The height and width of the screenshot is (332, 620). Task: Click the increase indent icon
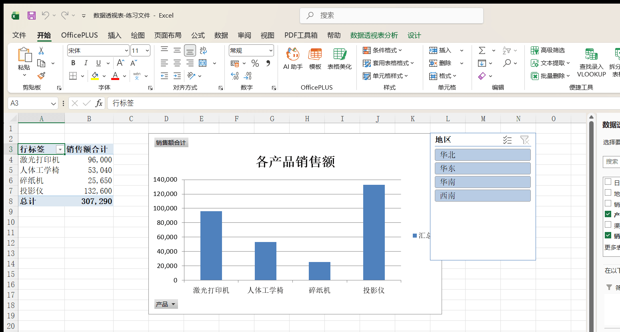point(177,76)
